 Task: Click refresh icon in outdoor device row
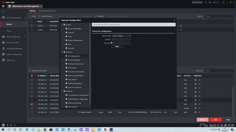tap(181, 26)
